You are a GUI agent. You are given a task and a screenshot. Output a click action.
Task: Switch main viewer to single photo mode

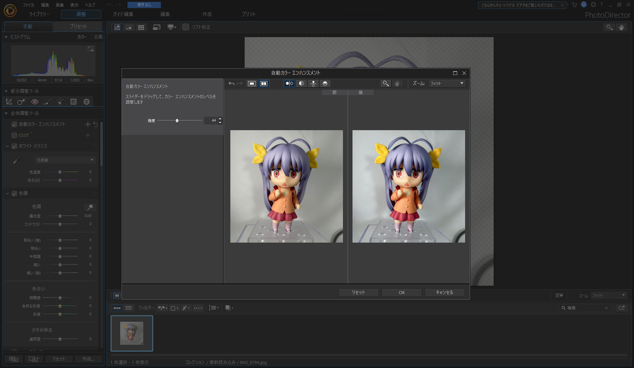point(129,27)
